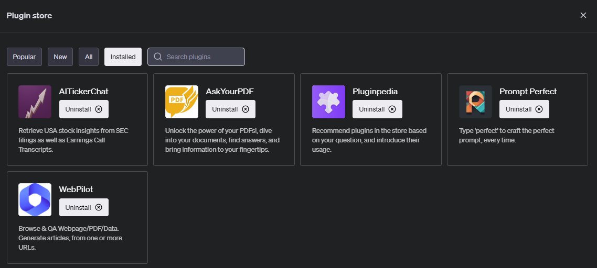Click the 'Retrieve USA stock insights' description
Image resolution: width=597 pixels, height=268 pixels.
point(73,140)
